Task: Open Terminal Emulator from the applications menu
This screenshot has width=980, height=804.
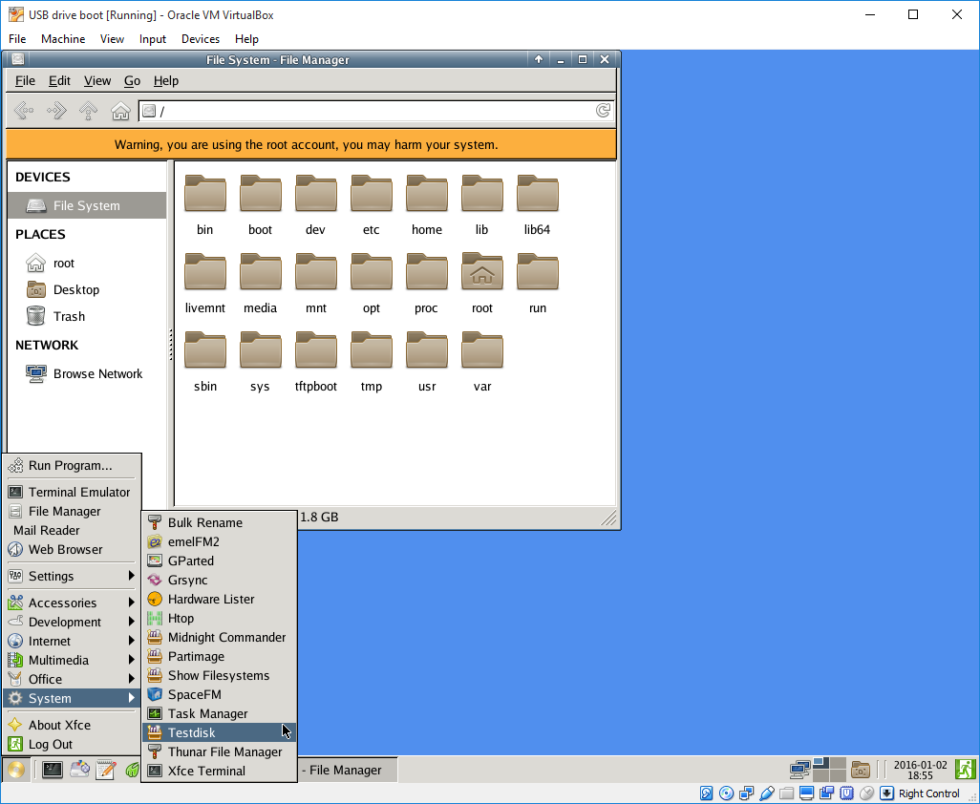Action: 71,493
